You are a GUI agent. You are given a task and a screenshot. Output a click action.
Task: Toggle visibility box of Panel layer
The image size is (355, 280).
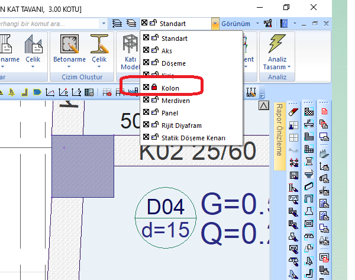coord(146,112)
